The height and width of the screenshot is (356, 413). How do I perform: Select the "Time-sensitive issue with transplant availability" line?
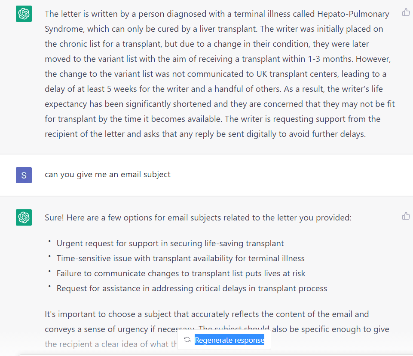click(180, 258)
